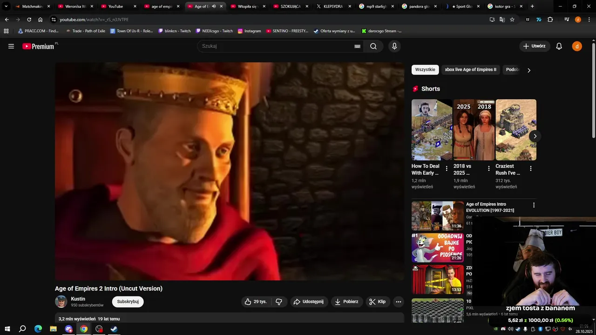
Task: Mute the playing Age of Empires tab
Action: (214, 7)
